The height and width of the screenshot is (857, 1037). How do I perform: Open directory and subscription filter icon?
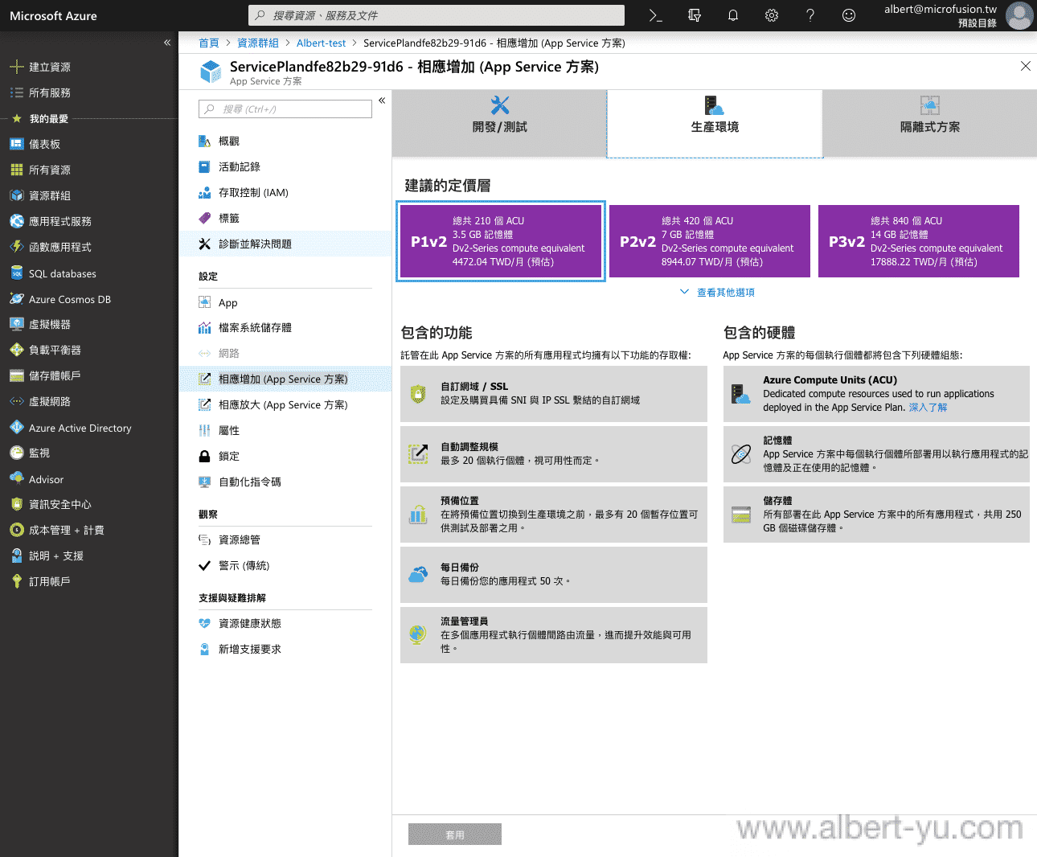(x=695, y=15)
